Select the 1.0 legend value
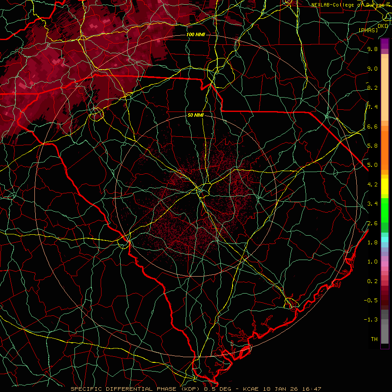392x392 pixels. 372,262
